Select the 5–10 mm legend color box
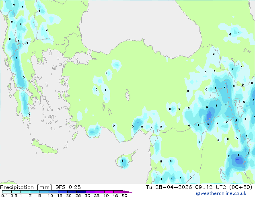 click(44, 192)
